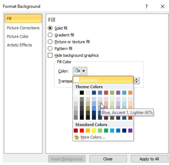This screenshot has width=169, height=165.
Task: Click the paint bucket fill color icon
Action: 77,71
